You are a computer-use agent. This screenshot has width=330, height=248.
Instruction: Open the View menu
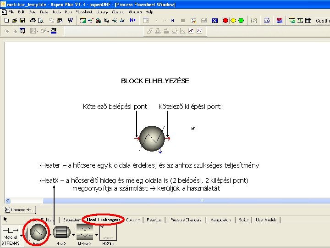(33, 12)
